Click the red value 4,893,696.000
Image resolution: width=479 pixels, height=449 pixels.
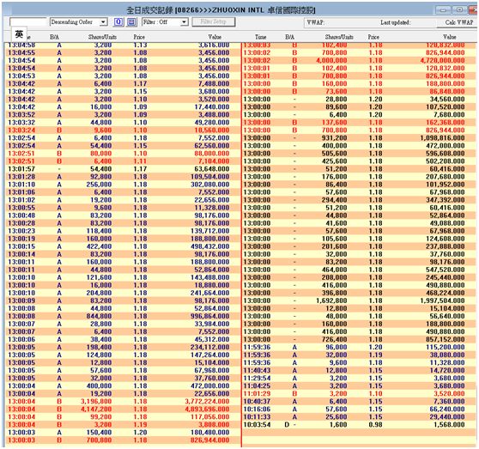[x=208, y=410]
